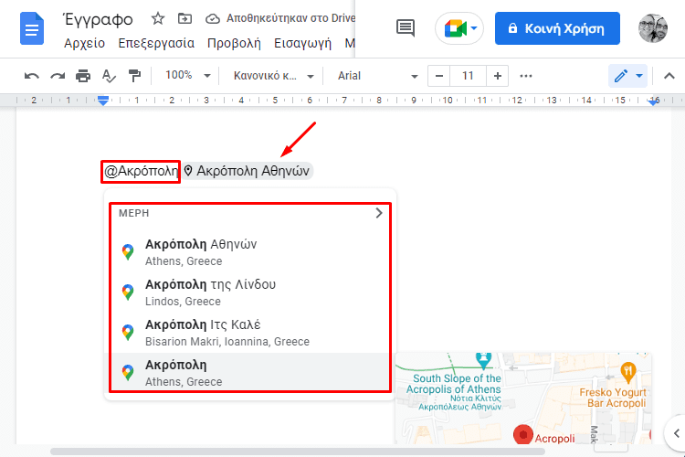Open Κανονικό κ... paragraph style dropdown

tap(274, 76)
